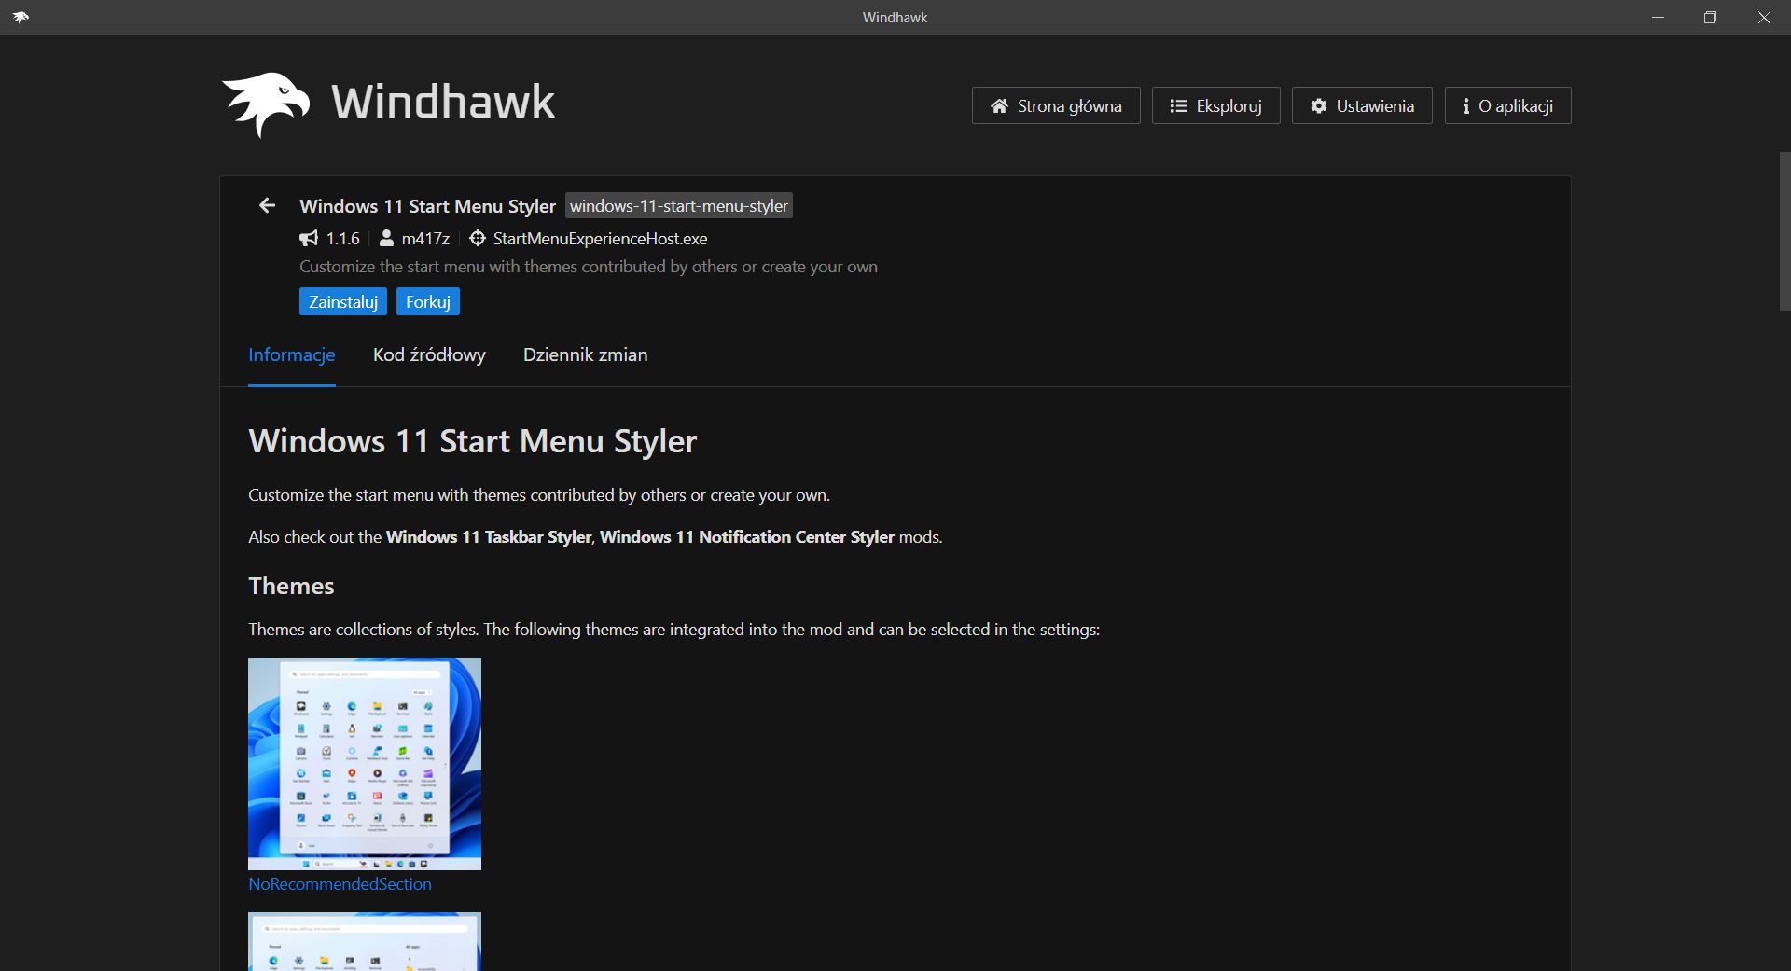Click the Windhawk eagle logo
1791x971 pixels.
(265, 103)
